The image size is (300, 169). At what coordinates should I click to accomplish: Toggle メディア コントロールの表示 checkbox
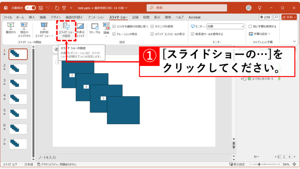click(x=152, y=34)
